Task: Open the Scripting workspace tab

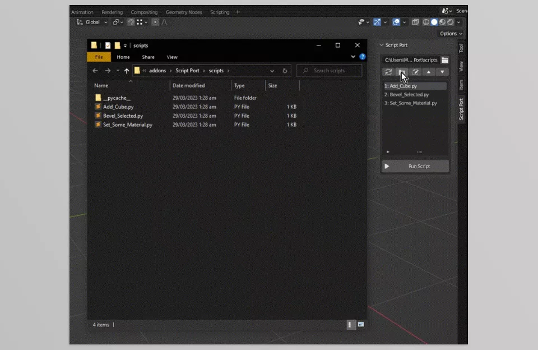Action: tap(220, 12)
